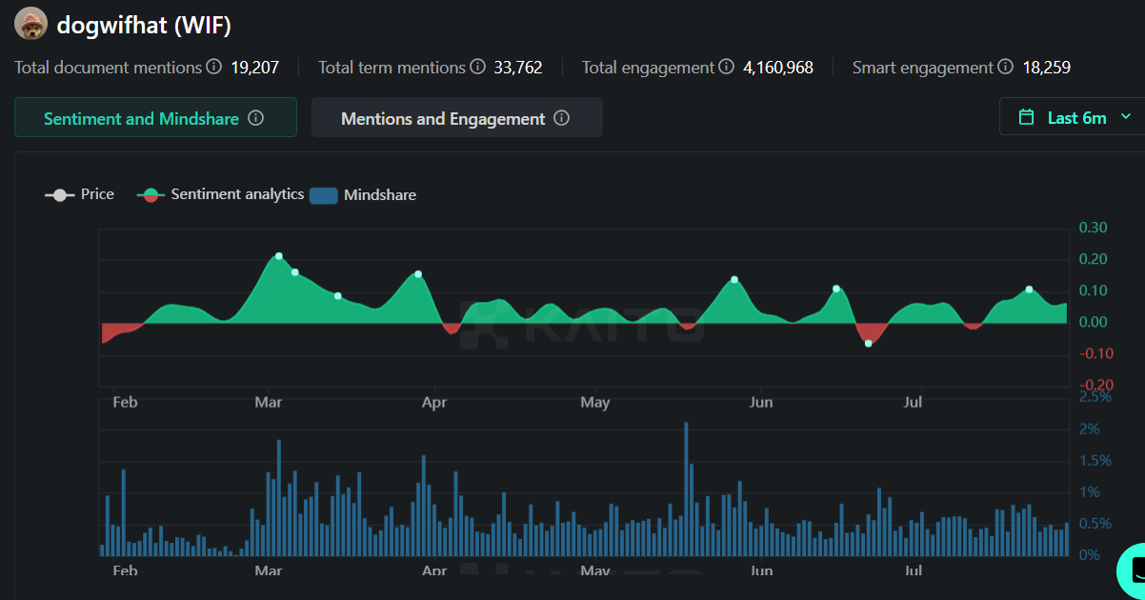Screen dimensions: 1145x600
Task: Click the calendar icon in the date range selector
Action: click(x=1027, y=115)
